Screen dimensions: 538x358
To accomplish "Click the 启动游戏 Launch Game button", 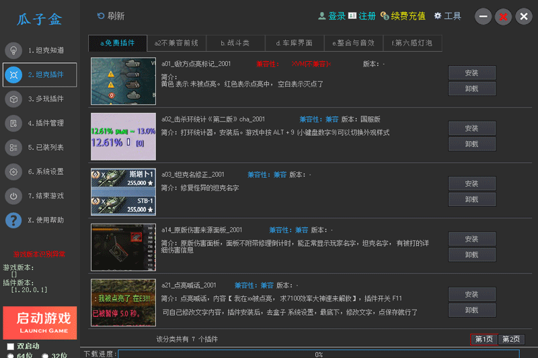I will [40, 322].
